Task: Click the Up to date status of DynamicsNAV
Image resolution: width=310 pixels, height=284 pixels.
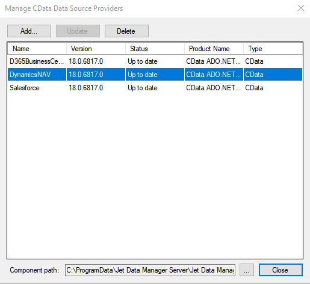Action: pos(143,75)
